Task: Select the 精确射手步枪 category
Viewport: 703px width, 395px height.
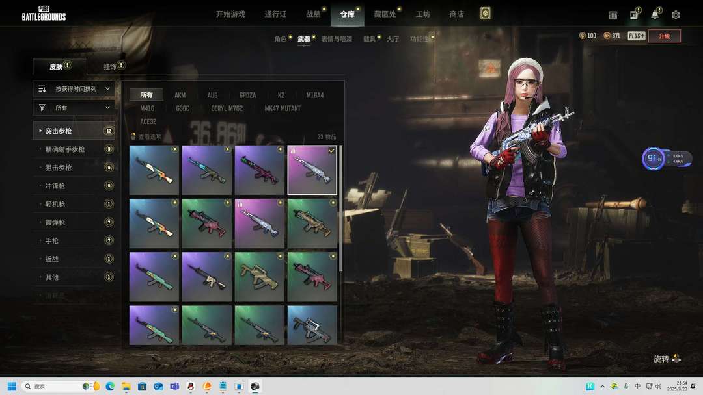Action: (x=74, y=149)
